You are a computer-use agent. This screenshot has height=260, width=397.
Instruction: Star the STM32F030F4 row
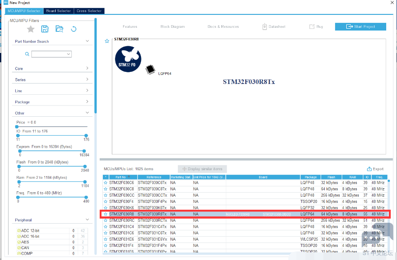click(106, 202)
